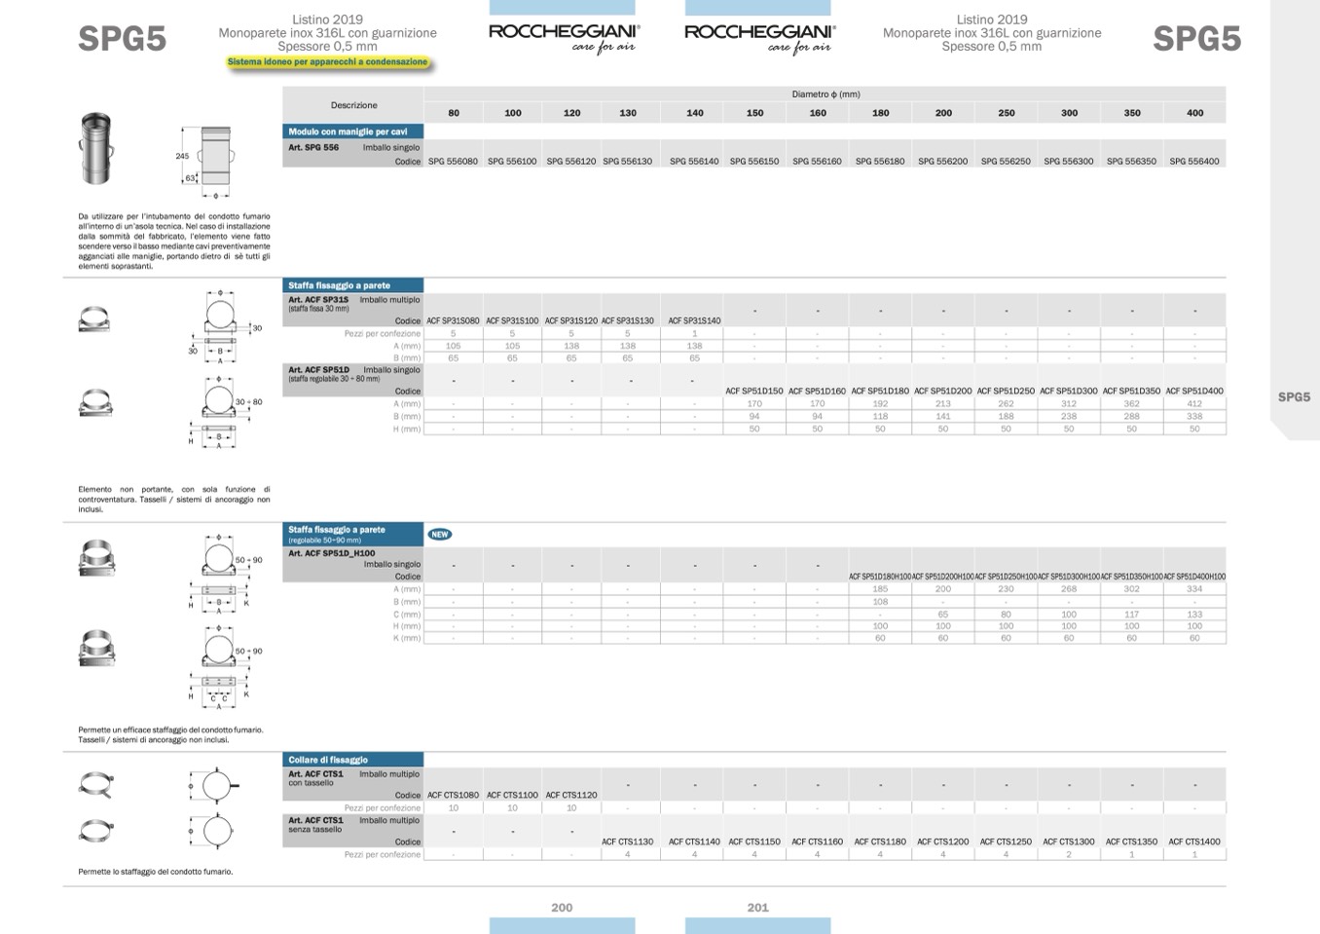Click the collar without tassello product image

(95, 831)
